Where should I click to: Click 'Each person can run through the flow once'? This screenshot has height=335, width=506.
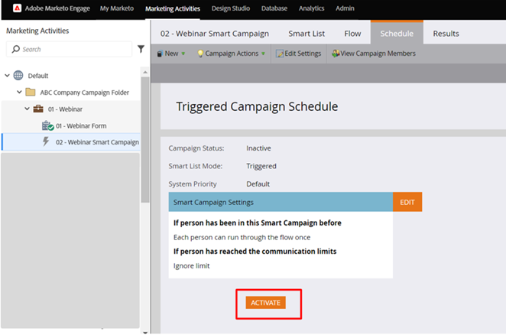point(242,237)
